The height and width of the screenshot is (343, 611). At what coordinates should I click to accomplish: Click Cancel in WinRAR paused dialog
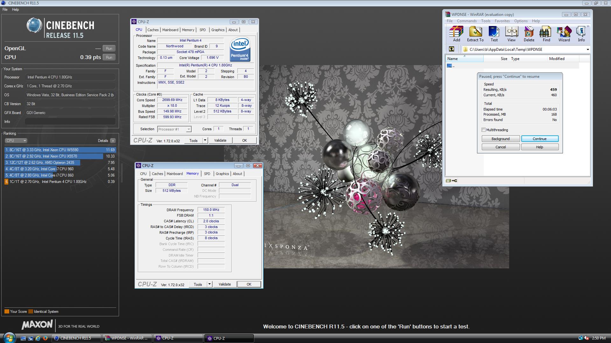point(501,147)
